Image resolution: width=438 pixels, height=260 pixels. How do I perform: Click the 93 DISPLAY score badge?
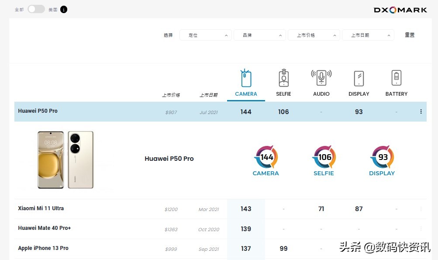382,157
